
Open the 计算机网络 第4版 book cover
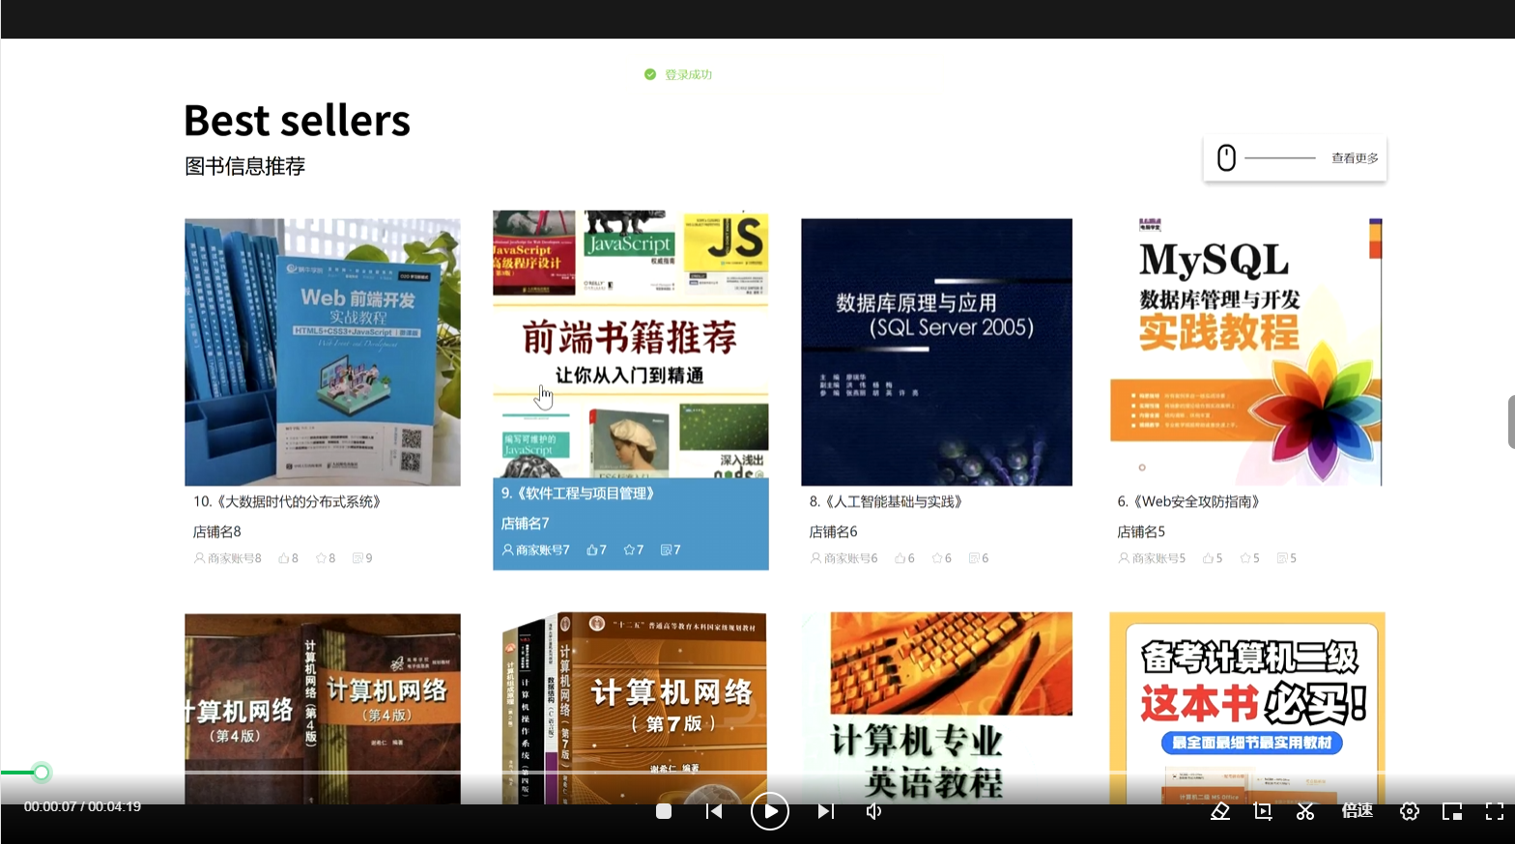point(323,709)
